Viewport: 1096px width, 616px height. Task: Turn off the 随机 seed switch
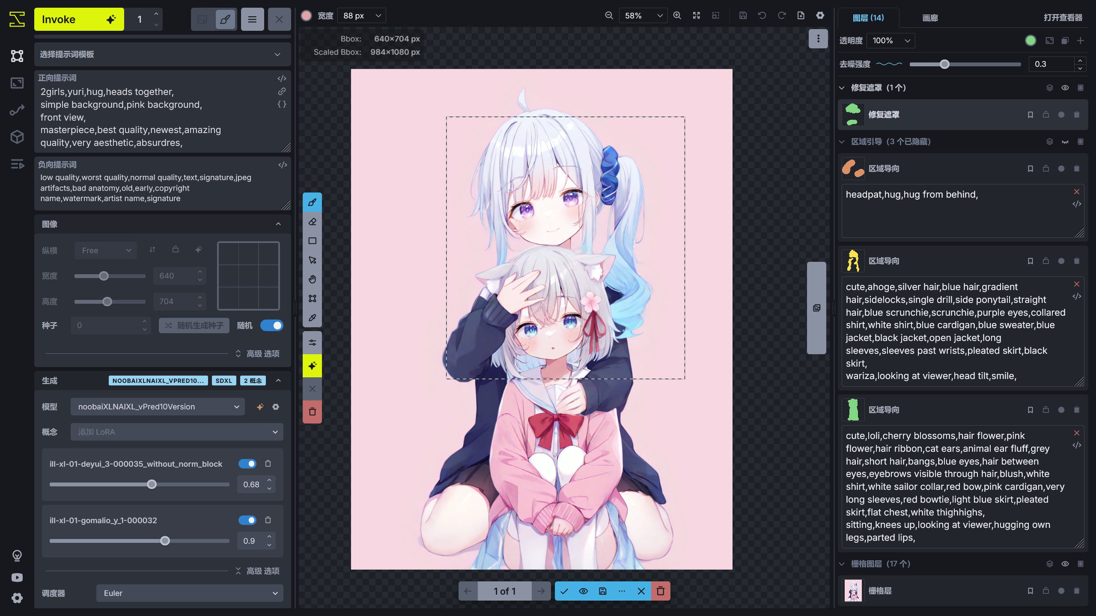pos(272,326)
